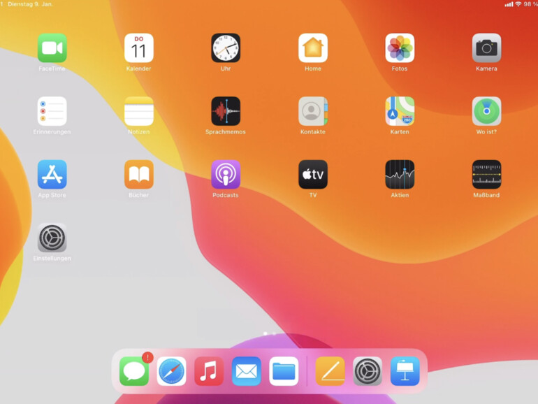Launch the Podcasts app

pyautogui.click(x=226, y=174)
